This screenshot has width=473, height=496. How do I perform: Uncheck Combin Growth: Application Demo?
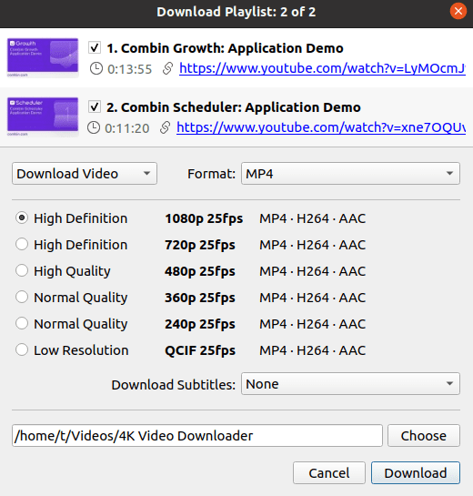tap(95, 47)
